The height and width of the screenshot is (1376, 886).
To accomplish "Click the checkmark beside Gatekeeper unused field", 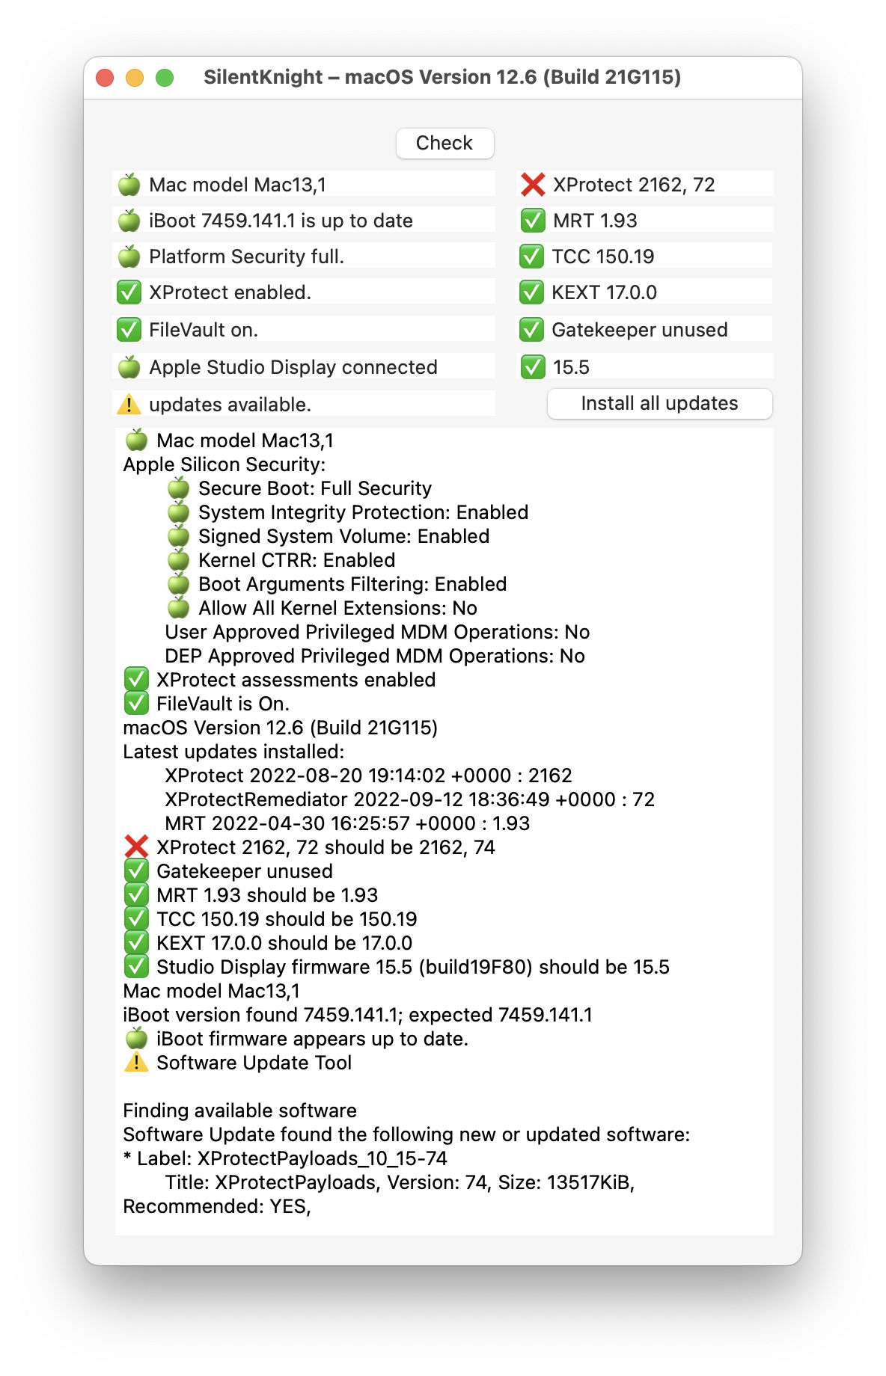I will (531, 330).
